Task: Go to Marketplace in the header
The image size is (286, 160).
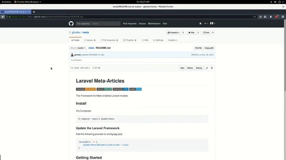Action: [x=154, y=24]
